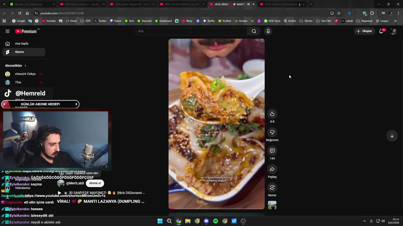Screen dimensions: 403x226
Task: Open the @MertLabX channel name
Action: click(75, 183)
